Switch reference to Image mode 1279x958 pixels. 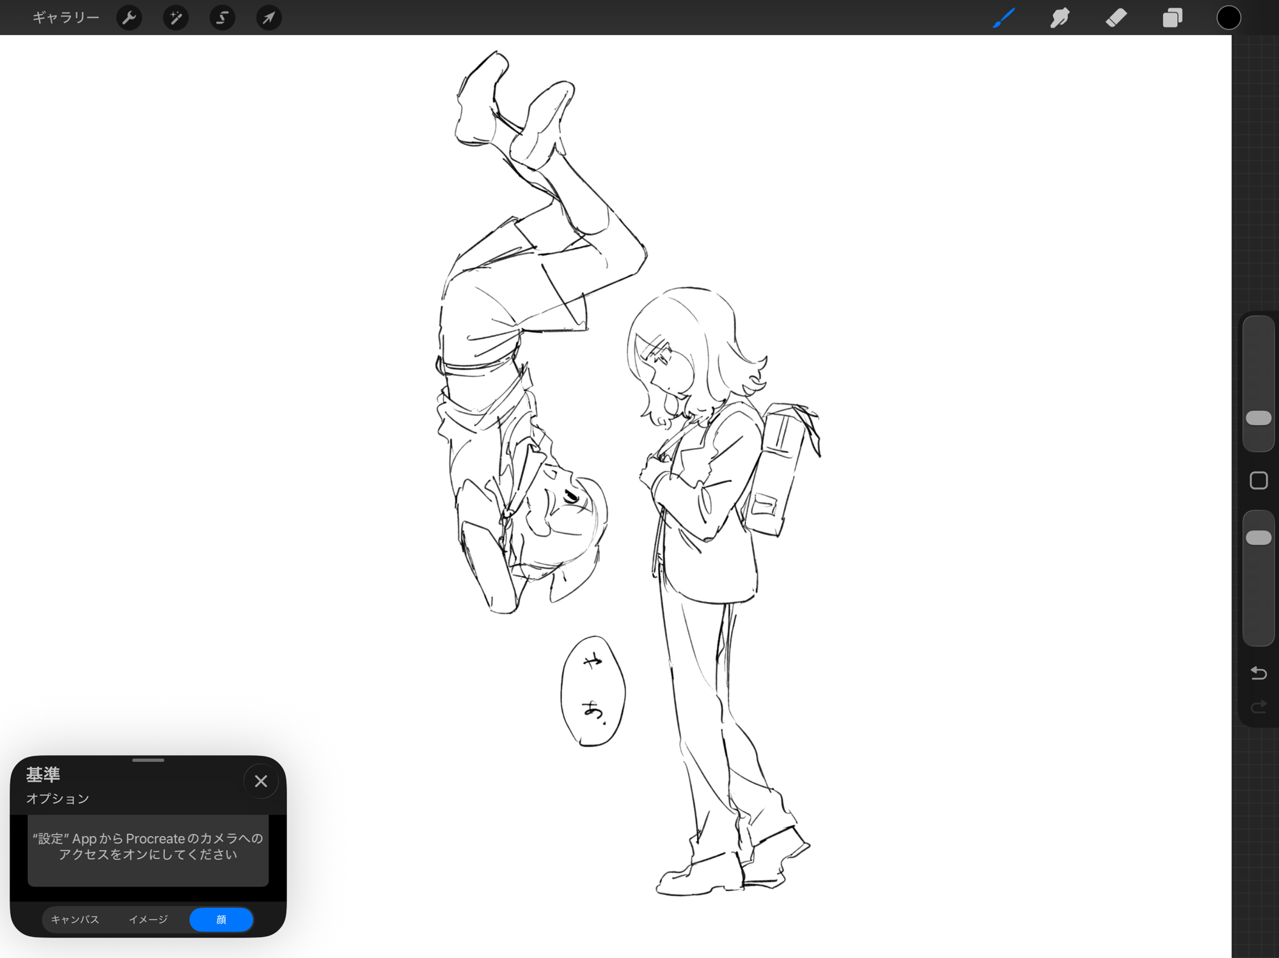148,919
